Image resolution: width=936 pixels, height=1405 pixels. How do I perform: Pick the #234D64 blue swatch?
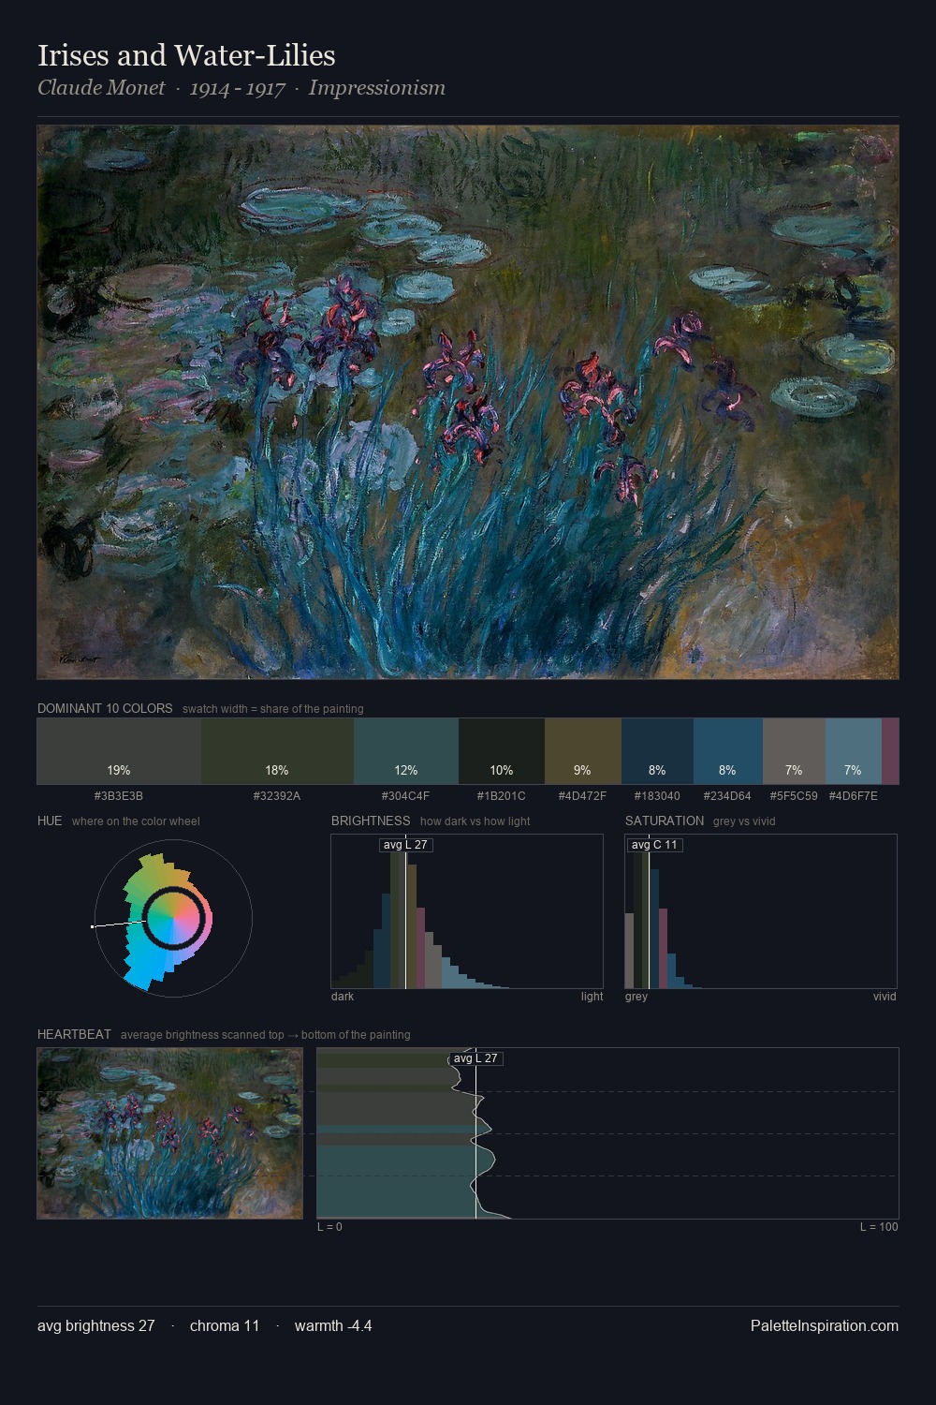(x=728, y=751)
